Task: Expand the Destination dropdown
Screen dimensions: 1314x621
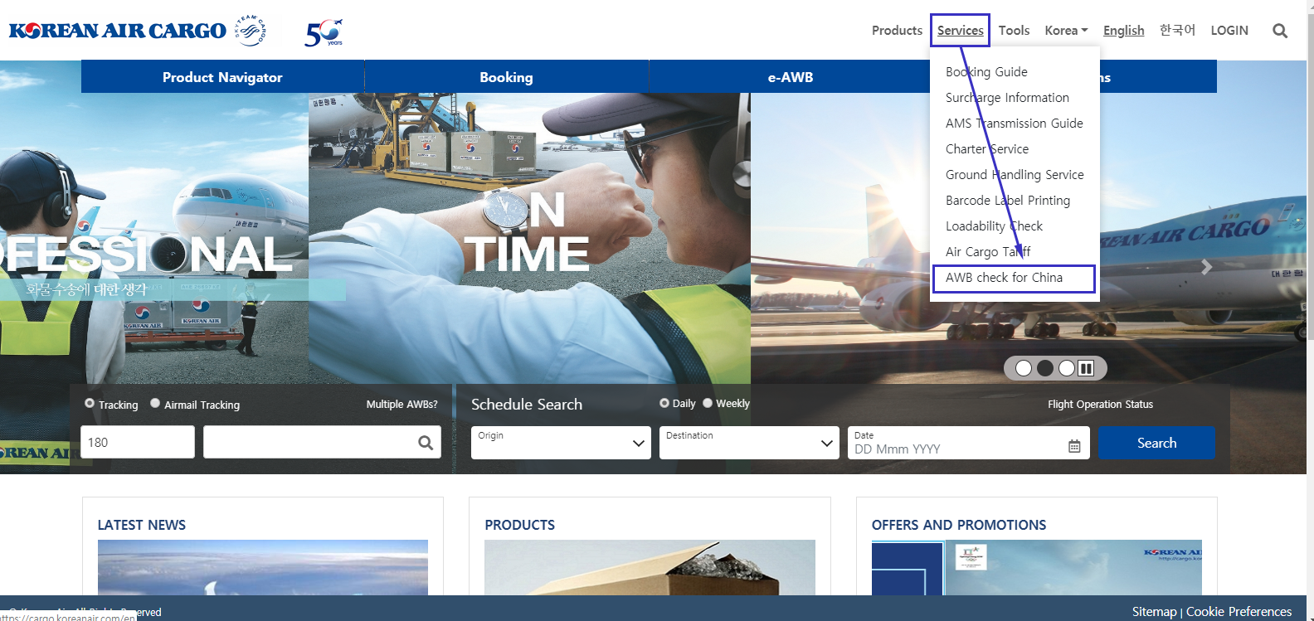Action: click(749, 443)
